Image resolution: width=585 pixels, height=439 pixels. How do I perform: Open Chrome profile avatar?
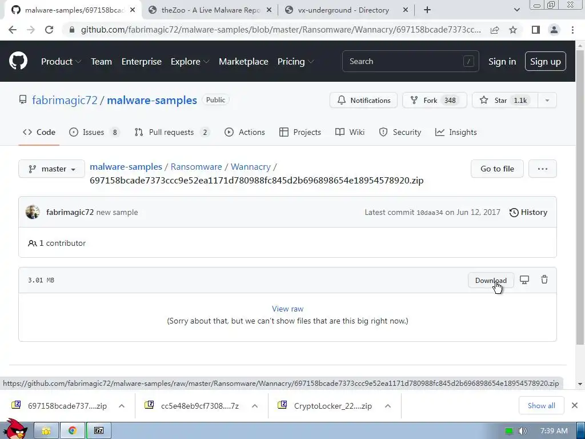554,30
